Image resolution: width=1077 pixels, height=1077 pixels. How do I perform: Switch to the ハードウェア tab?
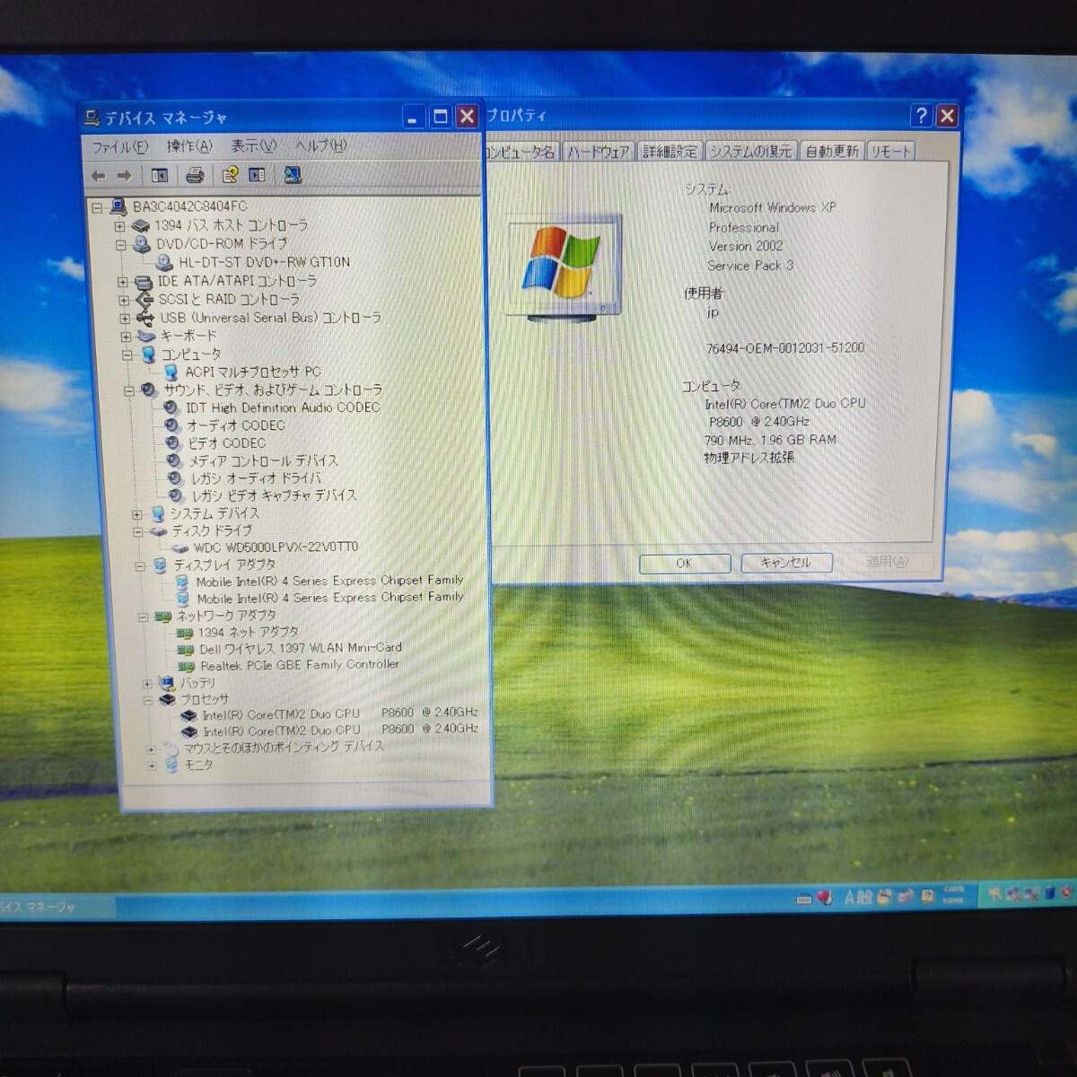pyautogui.click(x=599, y=152)
